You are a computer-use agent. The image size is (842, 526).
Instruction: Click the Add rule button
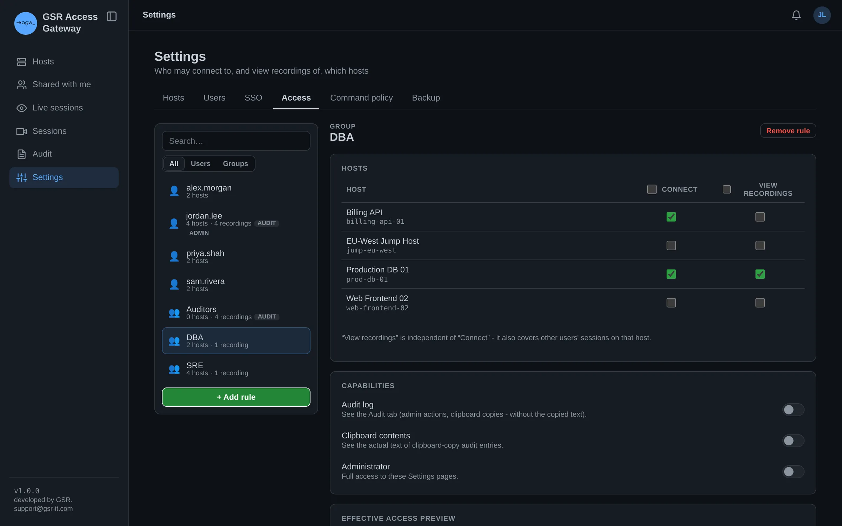coord(236,397)
